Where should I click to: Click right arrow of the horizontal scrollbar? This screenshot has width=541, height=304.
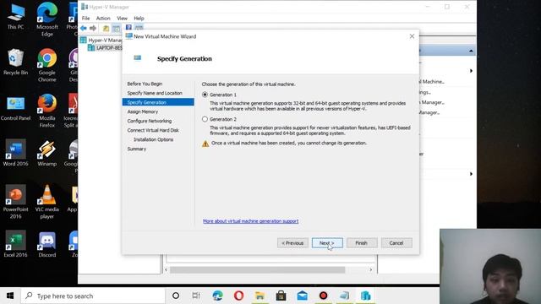pos(371,269)
